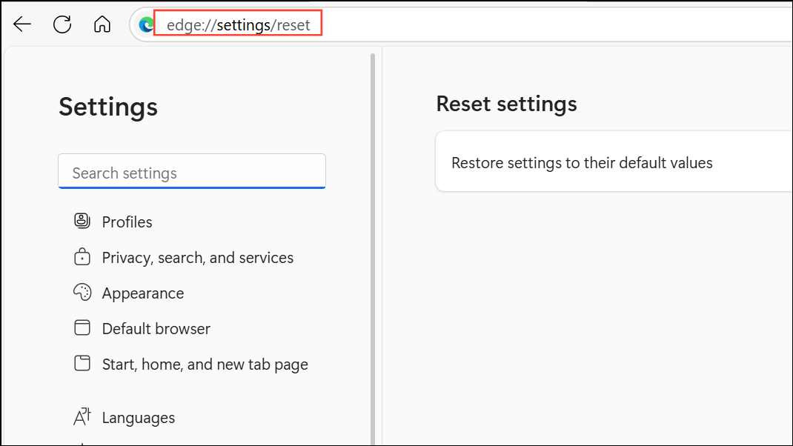
Task: Open the Default browser text entry
Action: [156, 329]
